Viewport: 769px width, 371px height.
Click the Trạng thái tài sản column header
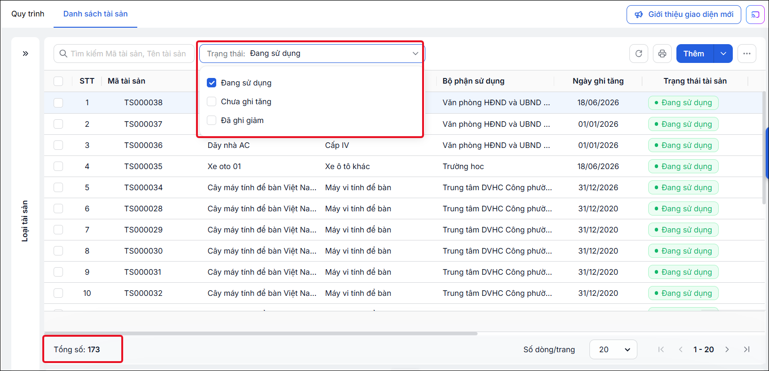pyautogui.click(x=695, y=81)
